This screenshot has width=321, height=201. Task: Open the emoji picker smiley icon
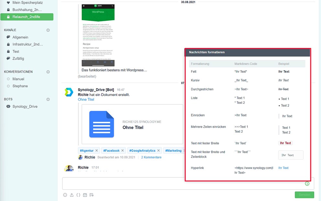65,195
